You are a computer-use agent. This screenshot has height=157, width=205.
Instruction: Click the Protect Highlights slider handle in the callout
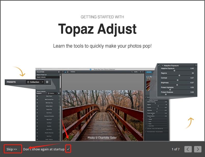click(170, 90)
